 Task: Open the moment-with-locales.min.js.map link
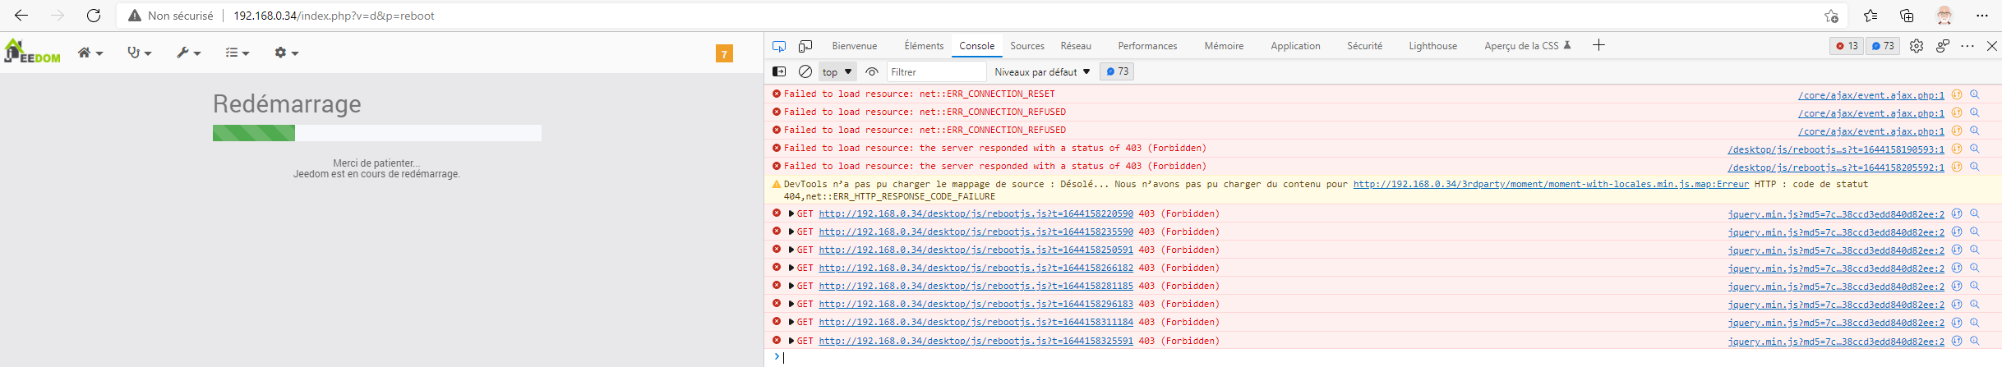(x=1550, y=184)
